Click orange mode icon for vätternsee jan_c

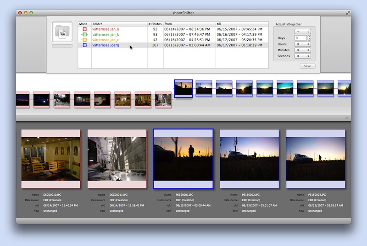pyautogui.click(x=84, y=40)
